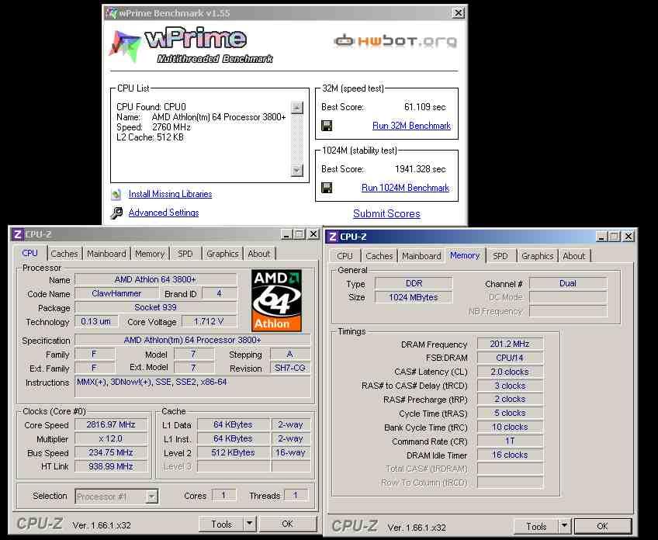Open the Graphics tab in left CPU-Z window

pyautogui.click(x=223, y=254)
